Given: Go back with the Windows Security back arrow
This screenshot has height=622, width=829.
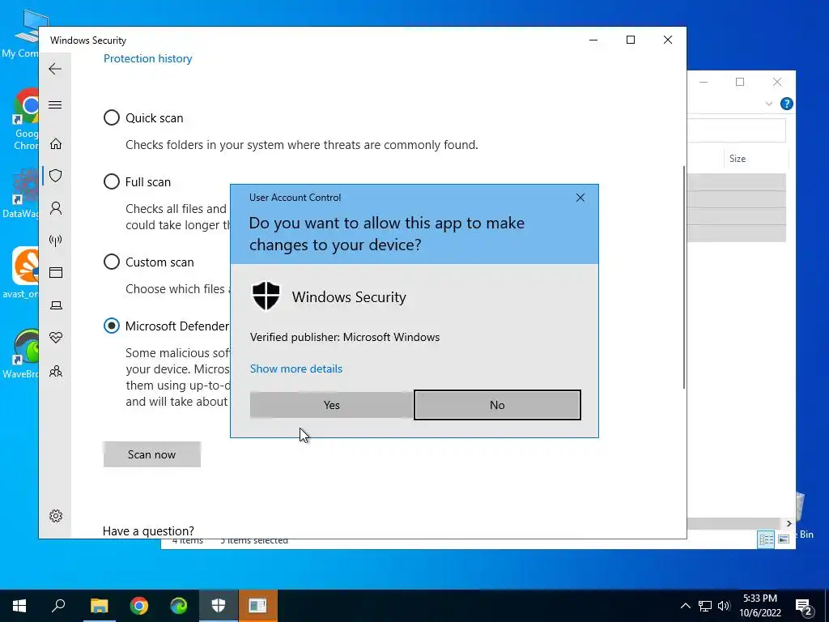Looking at the screenshot, I should pyautogui.click(x=55, y=69).
